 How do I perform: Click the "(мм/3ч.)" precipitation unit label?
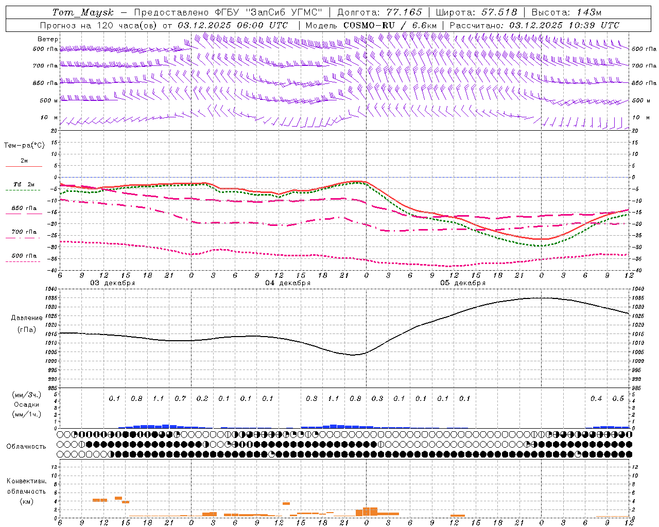coord(27,395)
